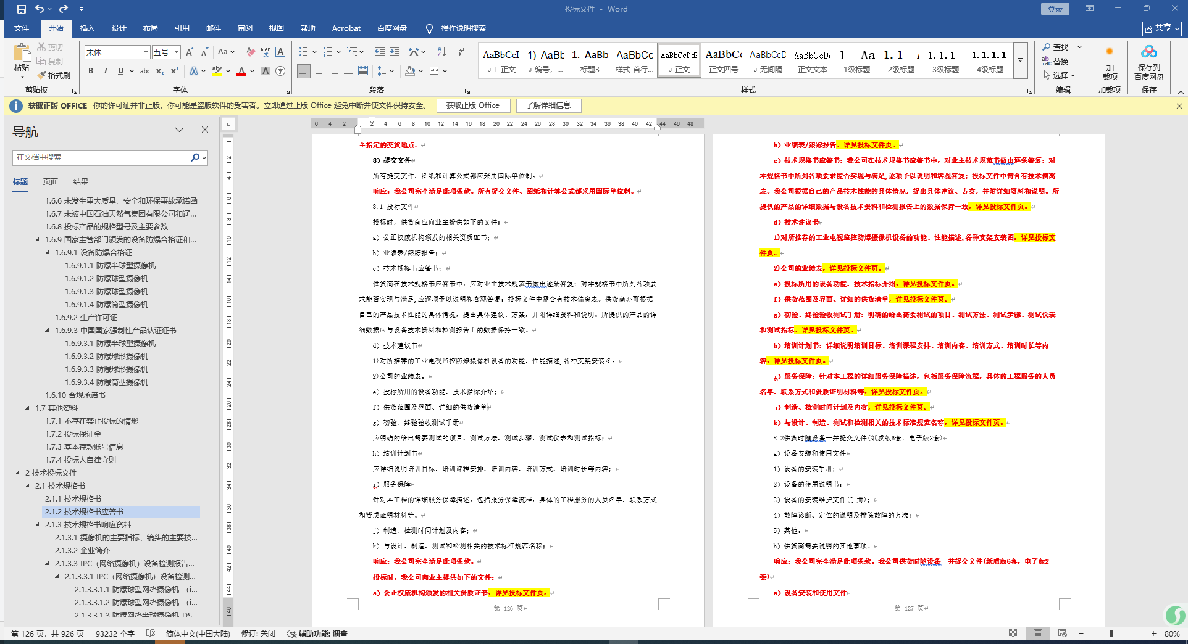Viewport: 1188px width, 644px height.
Task: Open the 选择 dropdown in the editing group
Action: 1060,75
